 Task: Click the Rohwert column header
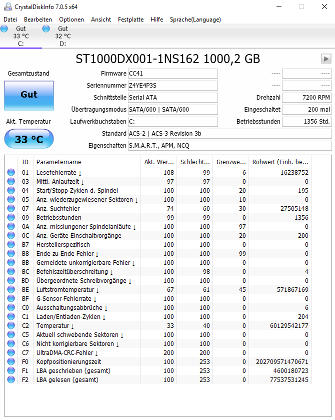tap(280, 162)
